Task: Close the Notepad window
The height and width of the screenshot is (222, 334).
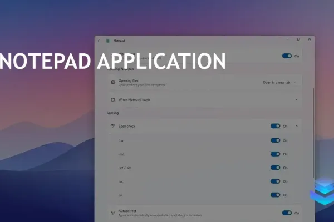Action: tap(310, 39)
